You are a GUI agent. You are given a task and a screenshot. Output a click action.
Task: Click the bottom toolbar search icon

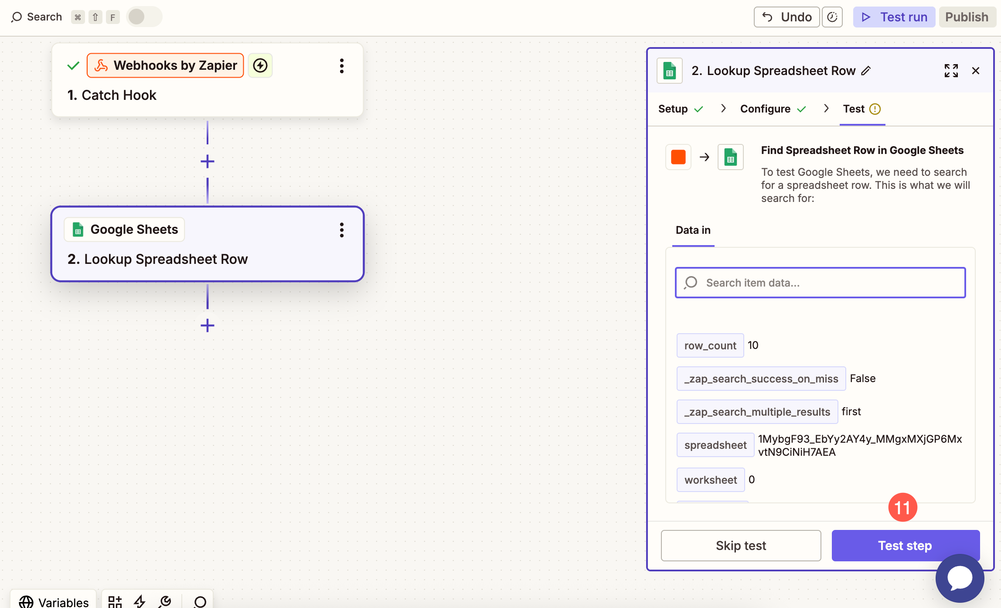(200, 602)
